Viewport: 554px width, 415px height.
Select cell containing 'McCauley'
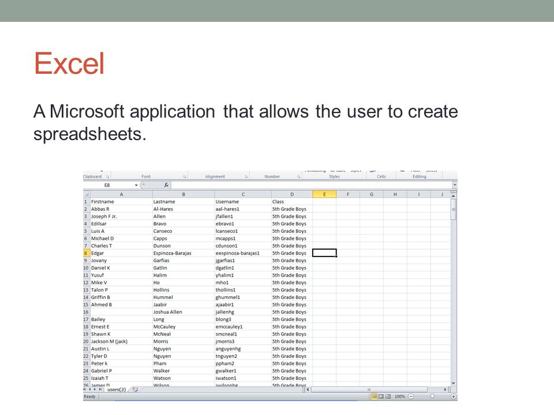(x=184, y=327)
